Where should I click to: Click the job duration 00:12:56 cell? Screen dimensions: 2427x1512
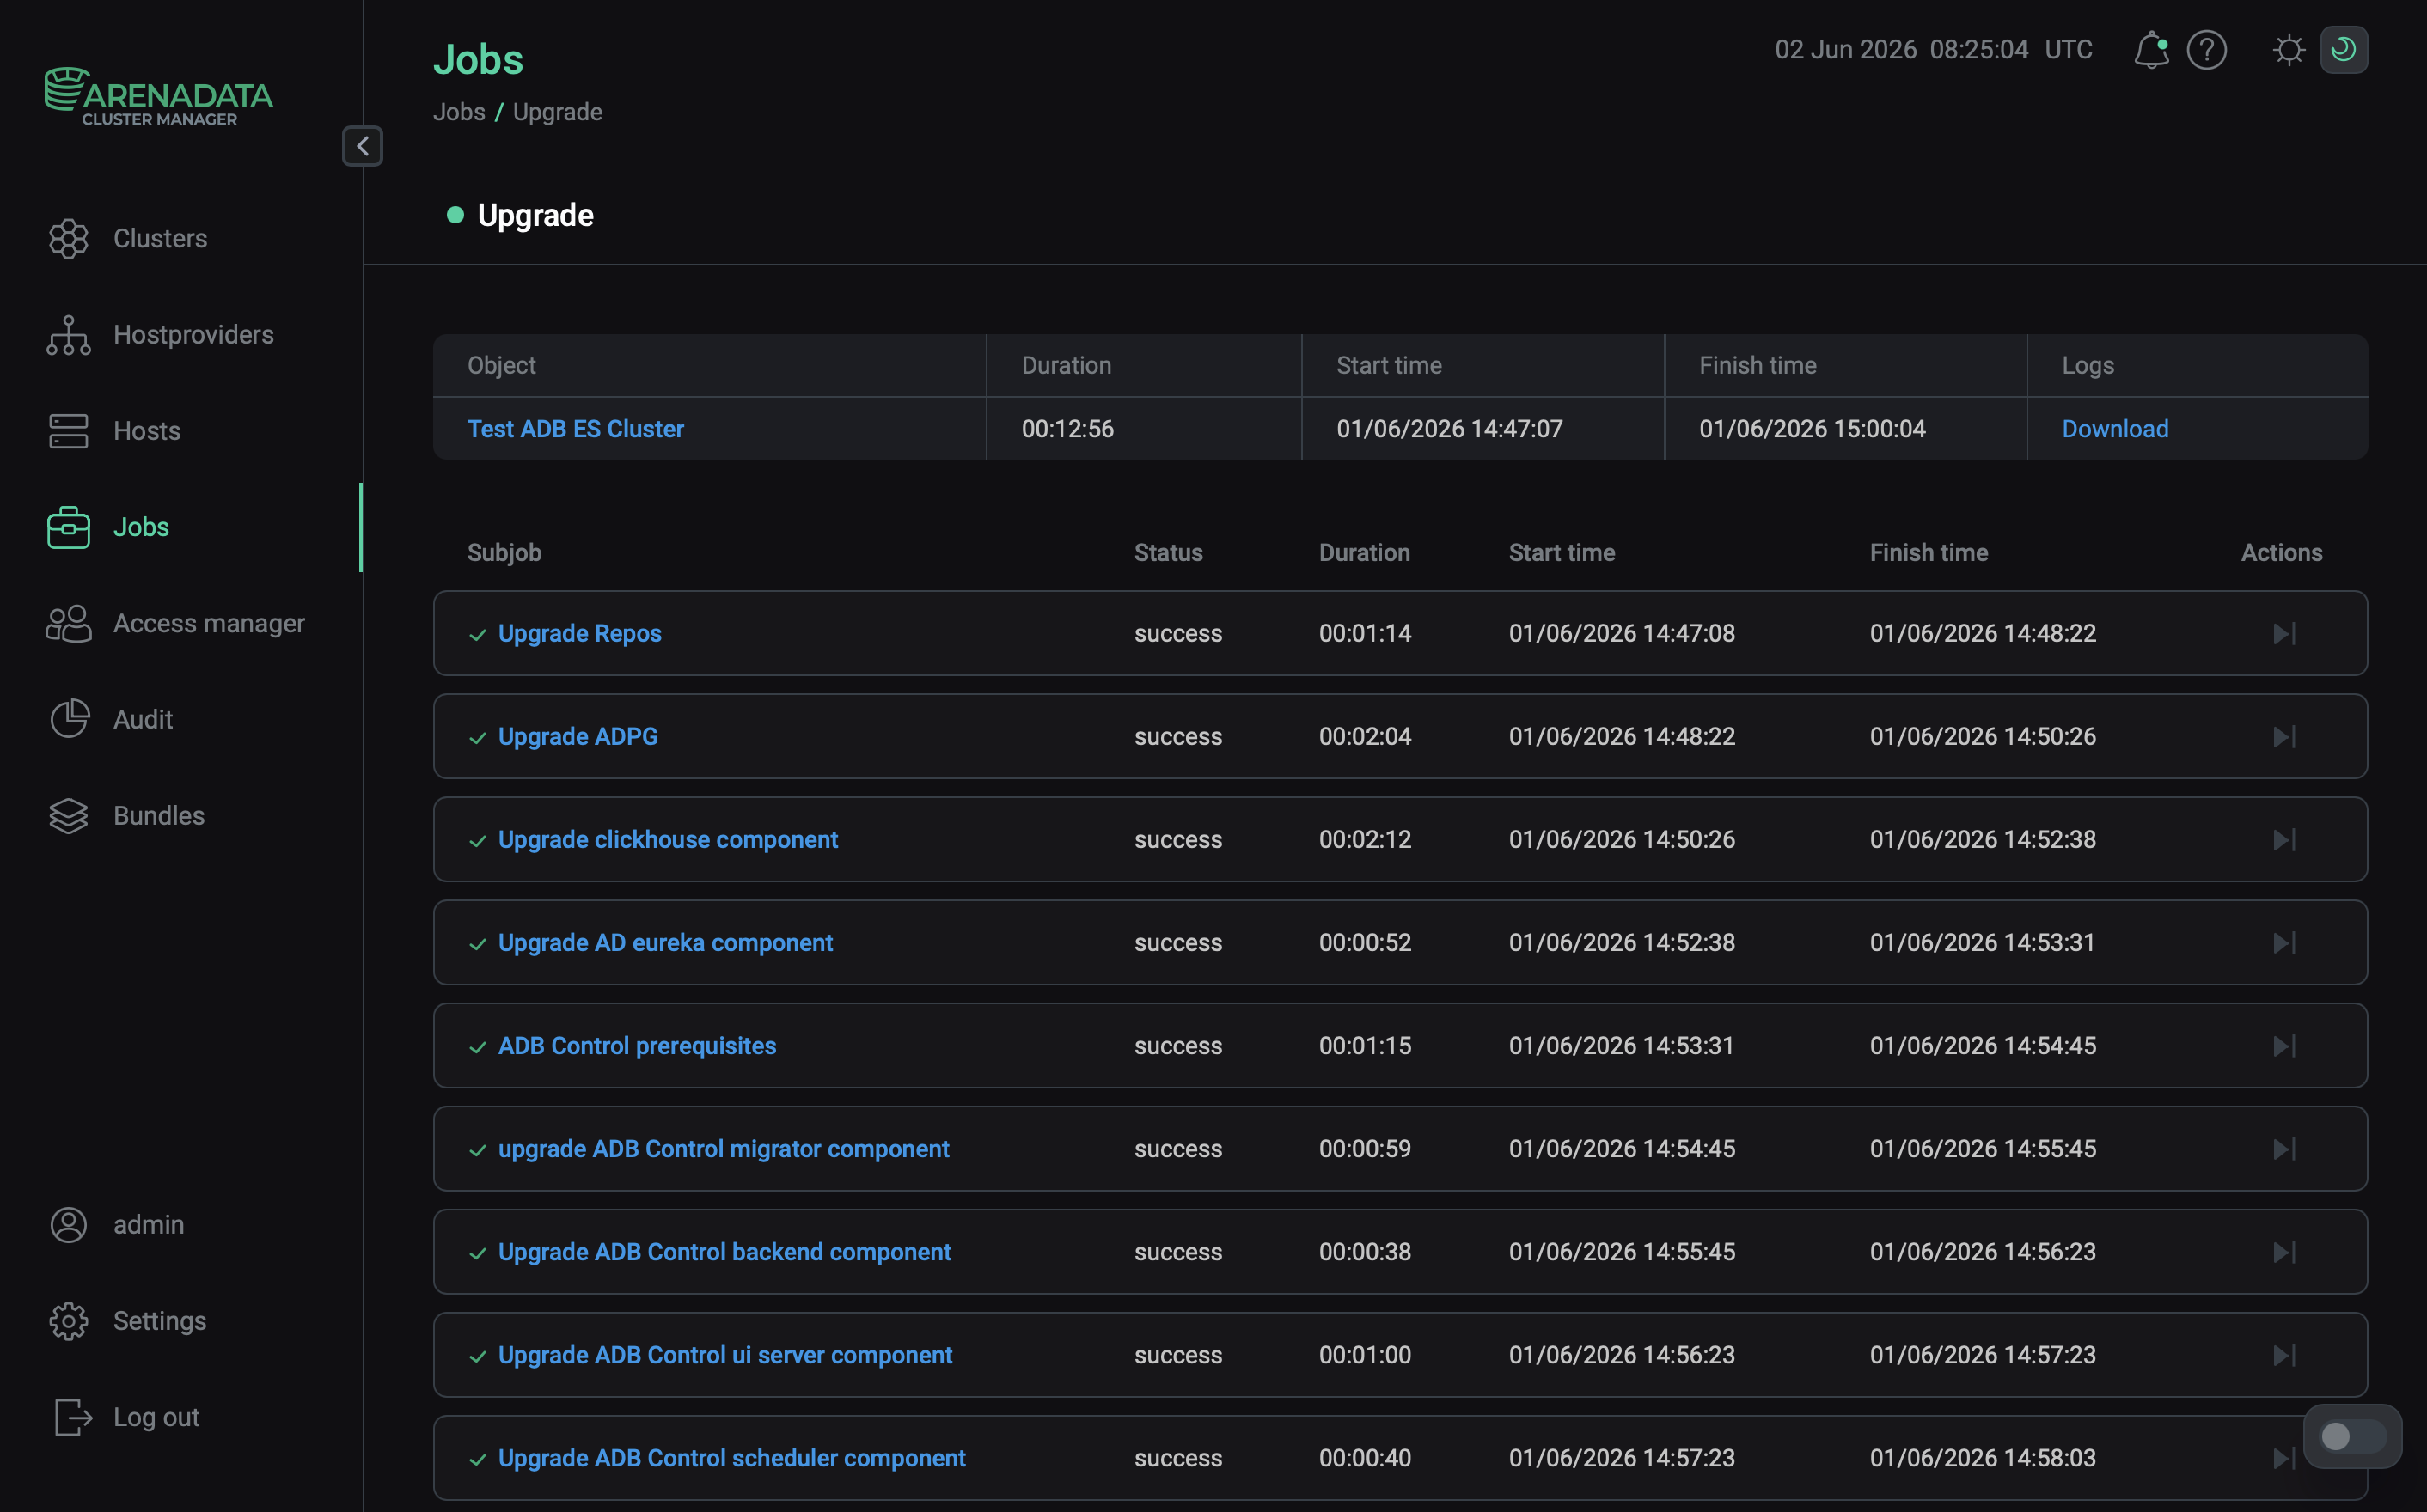pyautogui.click(x=1067, y=428)
